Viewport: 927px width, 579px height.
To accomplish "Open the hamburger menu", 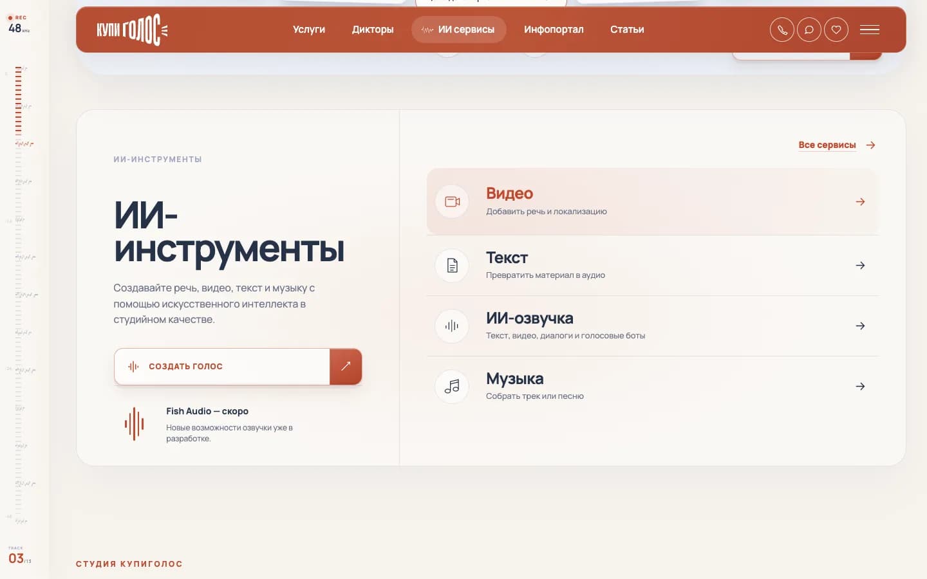I will pyautogui.click(x=870, y=30).
